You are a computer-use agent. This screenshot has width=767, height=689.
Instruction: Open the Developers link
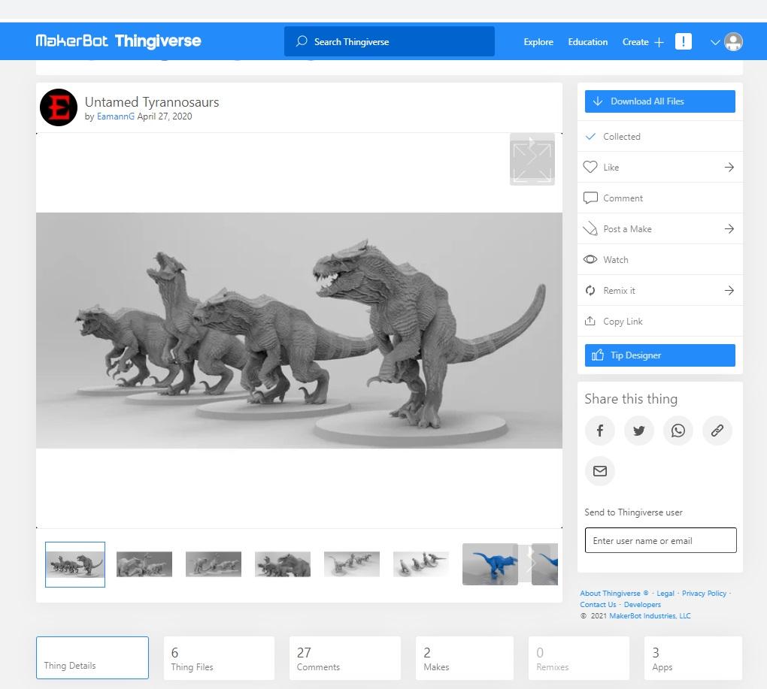click(x=642, y=604)
